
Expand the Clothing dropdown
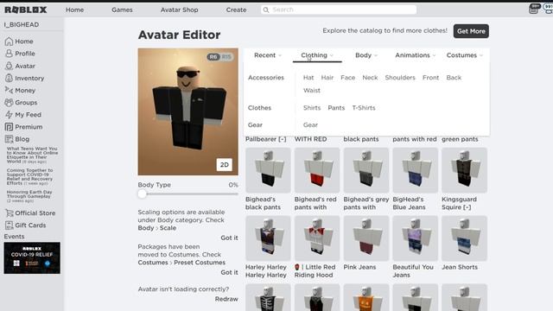tap(317, 55)
